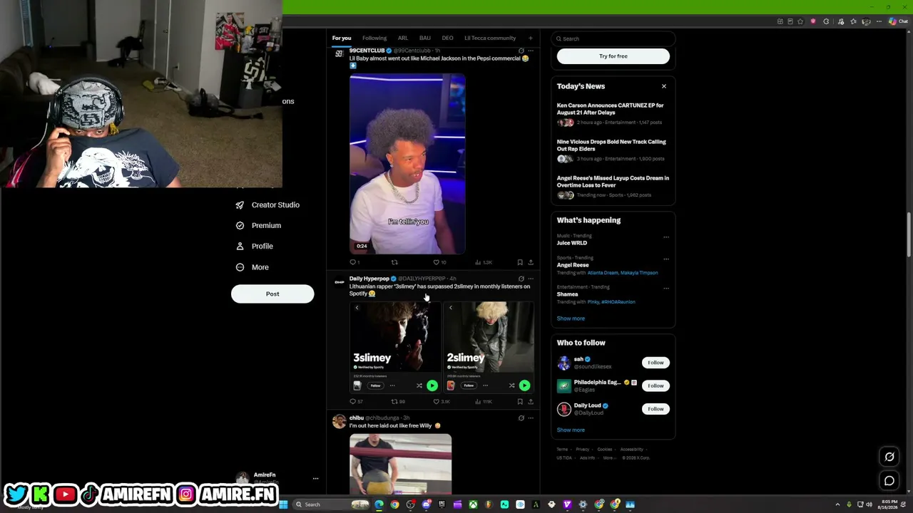This screenshot has width=913, height=513.
Task: Open Profile from the sidebar
Action: point(255,246)
